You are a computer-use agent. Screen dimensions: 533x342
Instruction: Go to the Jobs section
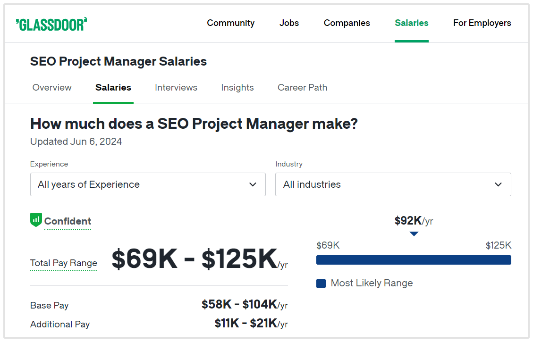point(289,23)
